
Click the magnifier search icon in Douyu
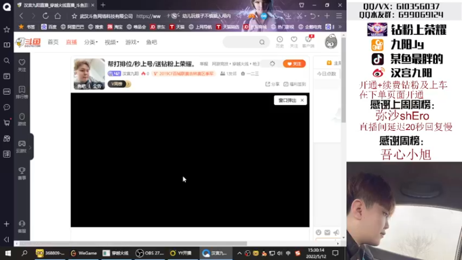click(262, 42)
